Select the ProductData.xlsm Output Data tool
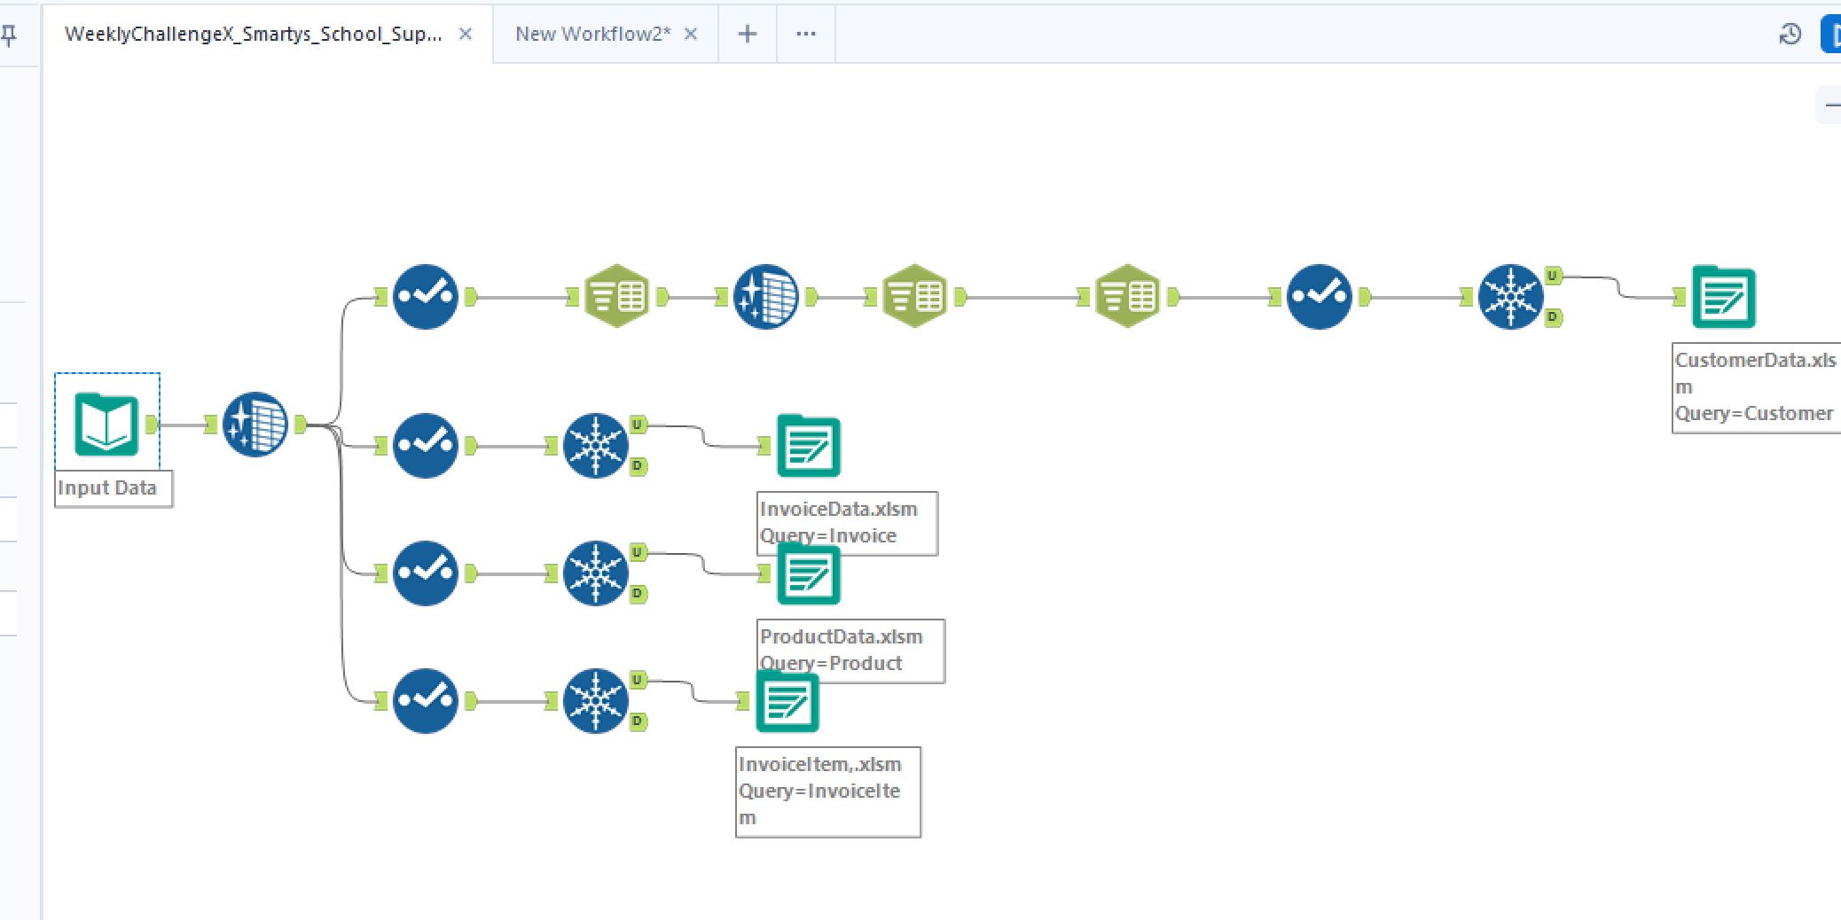This screenshot has height=920, width=1841. tap(808, 575)
